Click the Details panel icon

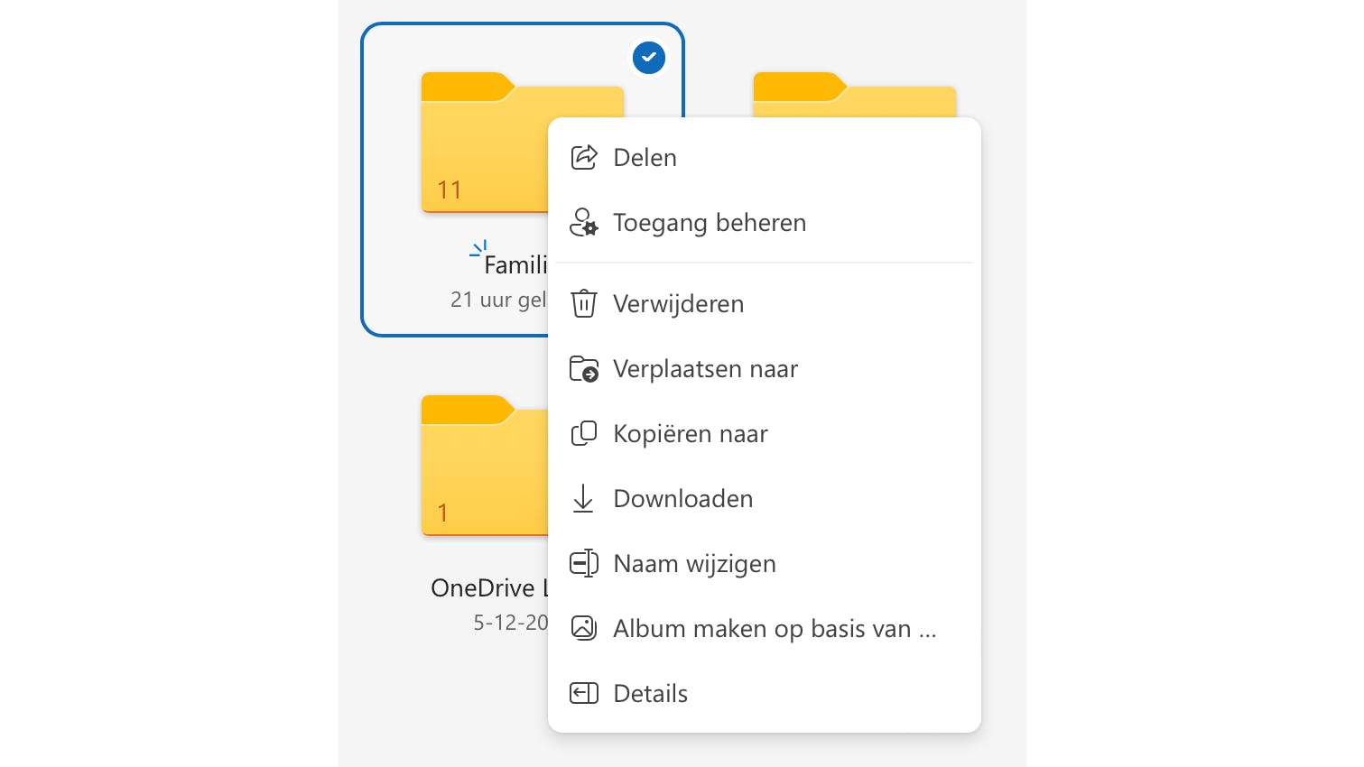[x=584, y=693]
